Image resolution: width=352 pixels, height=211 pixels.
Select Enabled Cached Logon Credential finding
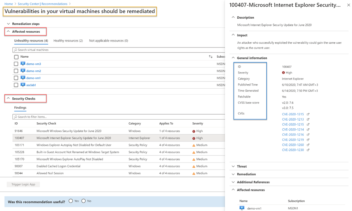click(119, 166)
